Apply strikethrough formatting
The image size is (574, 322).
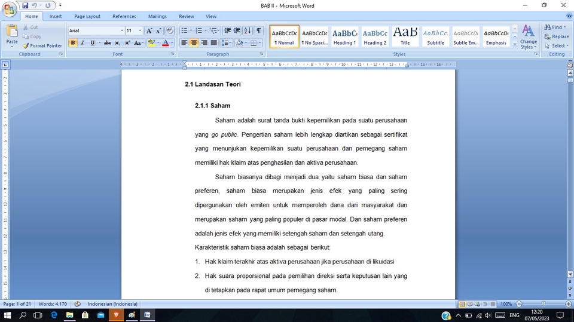click(x=107, y=43)
